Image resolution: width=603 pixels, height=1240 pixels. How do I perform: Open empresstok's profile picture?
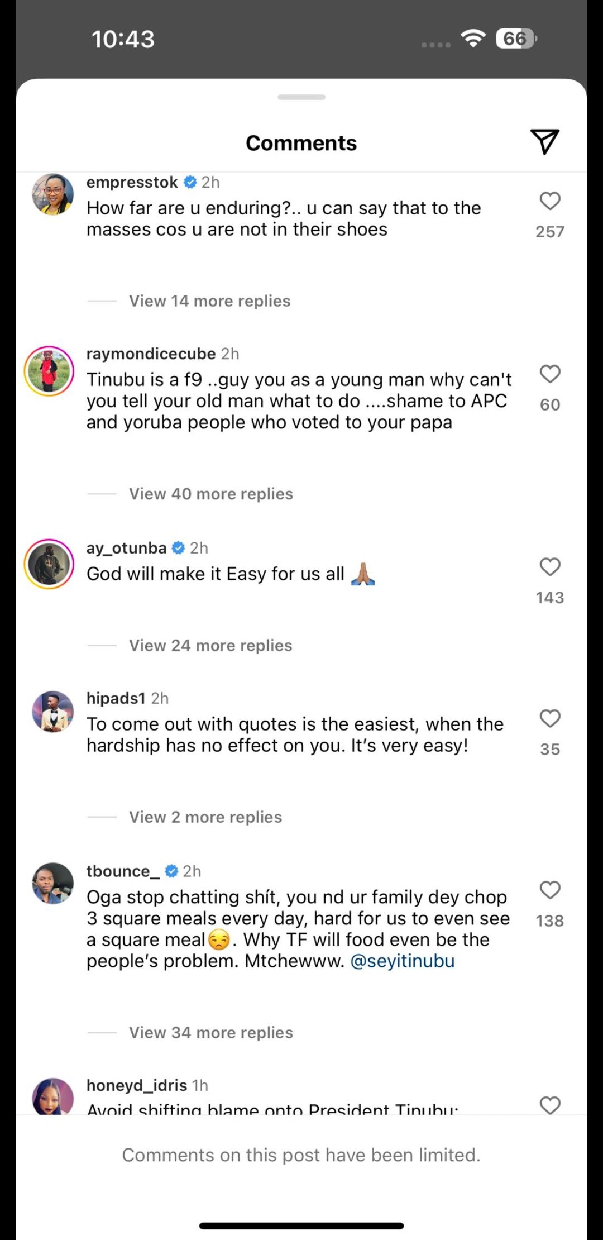[x=53, y=194]
